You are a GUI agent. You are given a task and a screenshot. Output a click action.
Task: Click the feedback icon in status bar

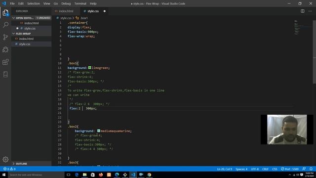pyautogui.click(x=304, y=169)
